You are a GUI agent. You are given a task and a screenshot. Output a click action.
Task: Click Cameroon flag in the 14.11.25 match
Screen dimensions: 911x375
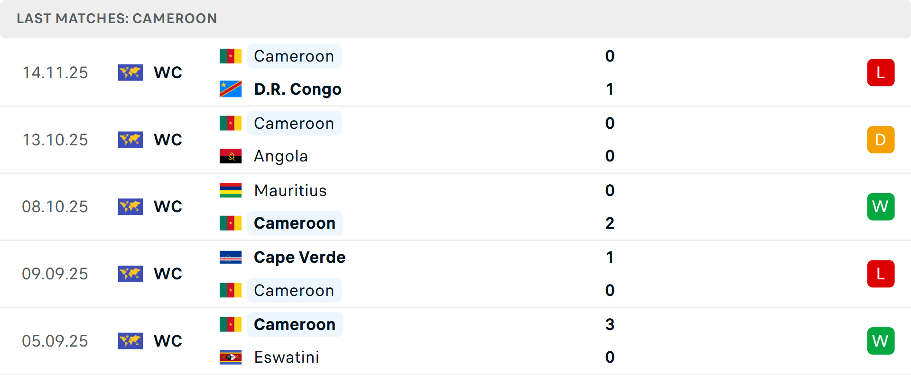pyautogui.click(x=231, y=56)
